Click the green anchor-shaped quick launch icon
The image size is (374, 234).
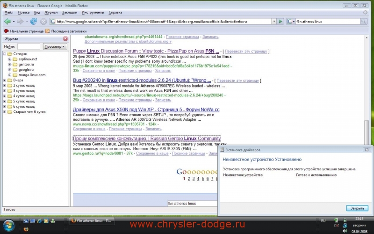click(53, 221)
